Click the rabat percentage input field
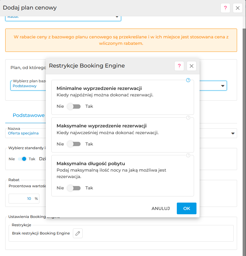The height and width of the screenshot is (256, 246). pyautogui.click(x=24, y=199)
